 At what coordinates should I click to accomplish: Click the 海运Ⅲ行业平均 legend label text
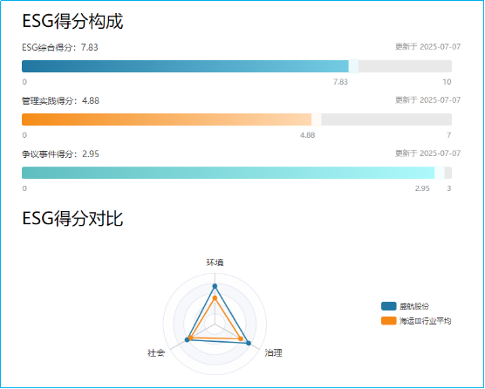click(425, 321)
